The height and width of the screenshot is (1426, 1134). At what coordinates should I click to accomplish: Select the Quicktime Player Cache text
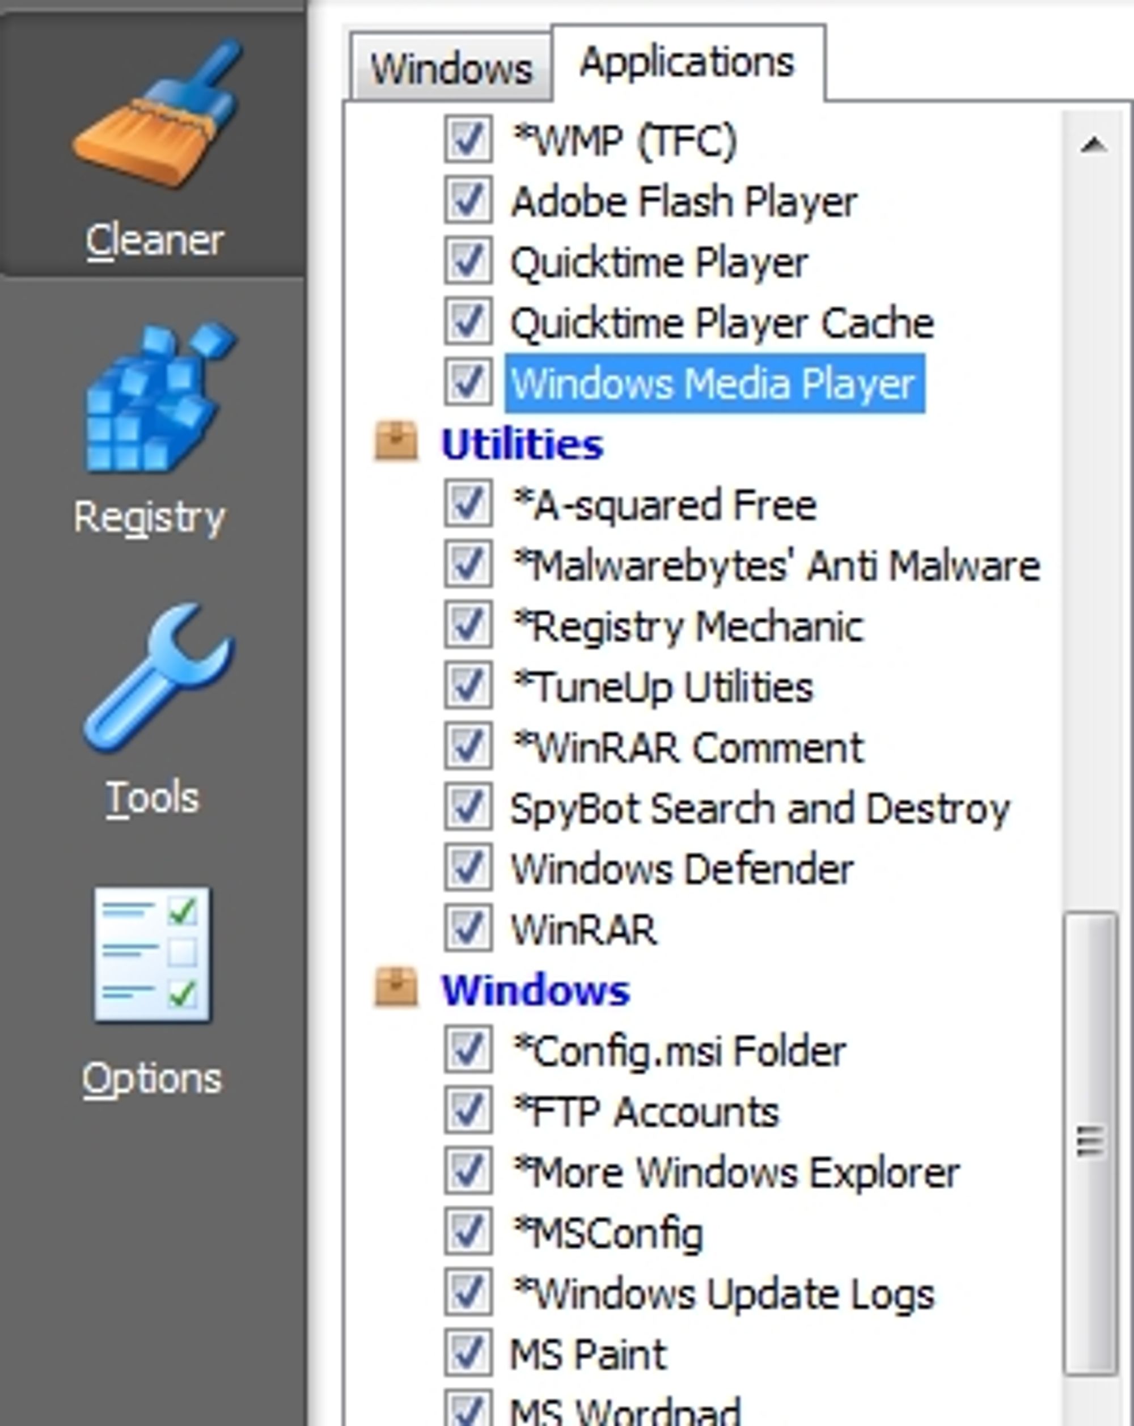[x=722, y=323]
